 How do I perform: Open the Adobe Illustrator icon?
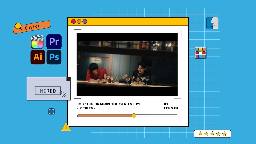[x=38, y=57]
